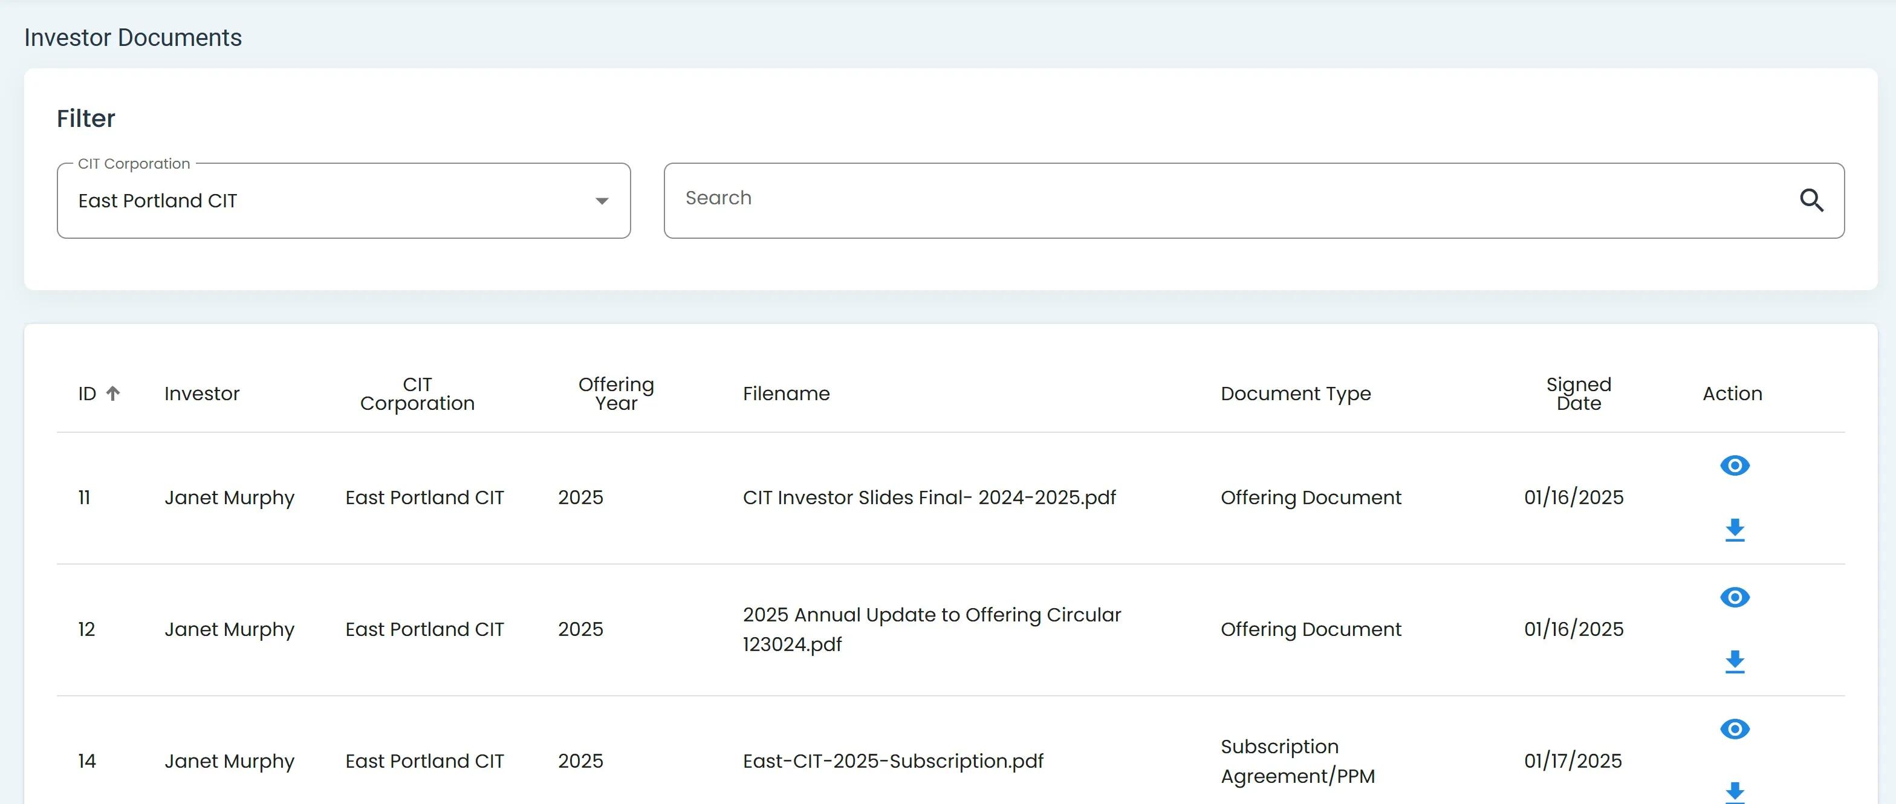
Task: Sort by the Filename column header
Action: [x=785, y=394]
